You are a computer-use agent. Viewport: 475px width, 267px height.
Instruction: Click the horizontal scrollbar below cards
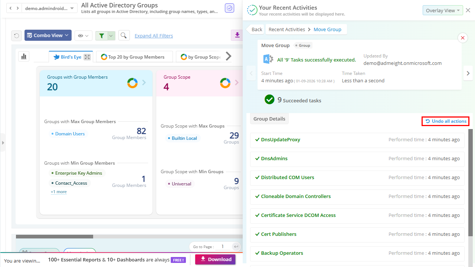[x=55, y=237]
